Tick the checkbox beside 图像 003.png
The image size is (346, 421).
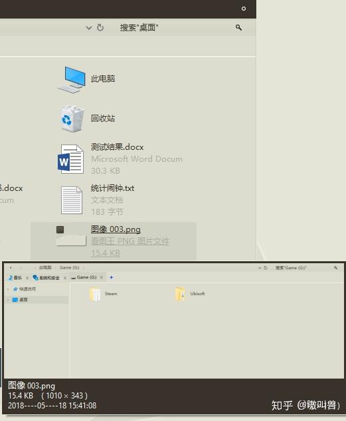[60, 229]
